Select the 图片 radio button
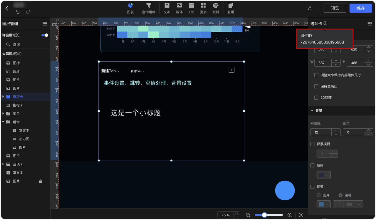This screenshot has height=220, width=376. pyautogui.click(x=318, y=195)
